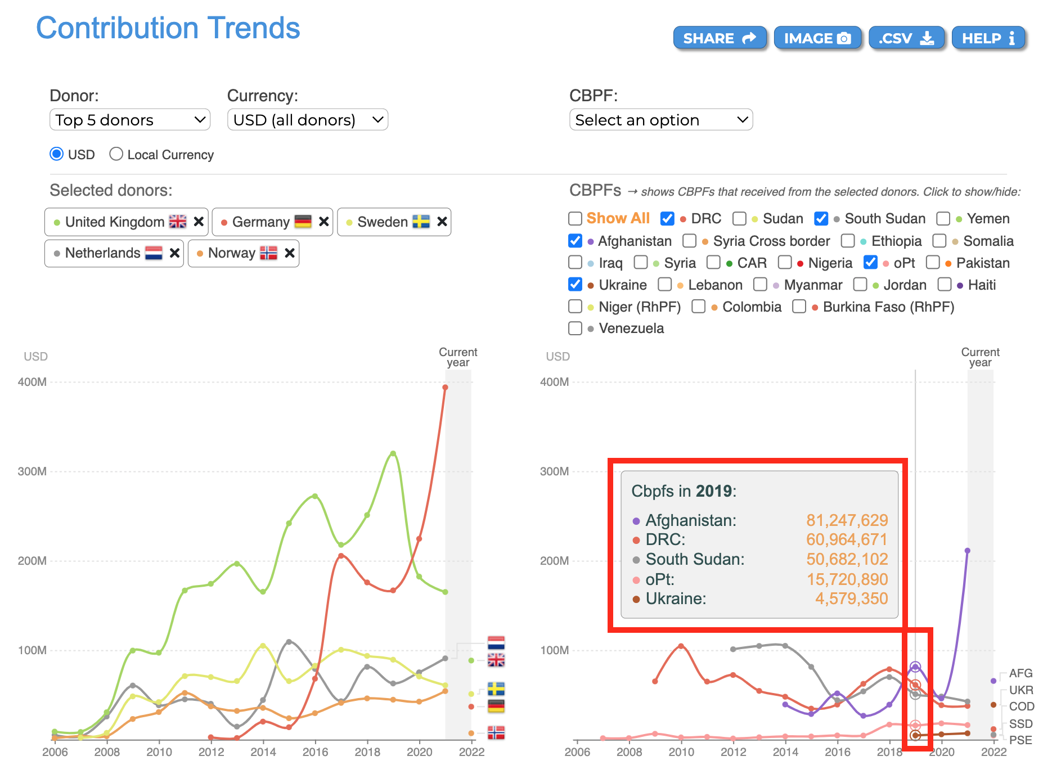Click the UK flag at donor chart end
This screenshot has width=1061, height=783.
[x=496, y=660]
